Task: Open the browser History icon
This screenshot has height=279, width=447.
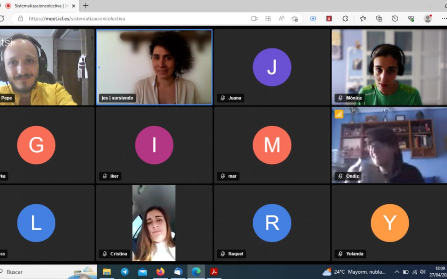Action: pyautogui.click(x=395, y=19)
